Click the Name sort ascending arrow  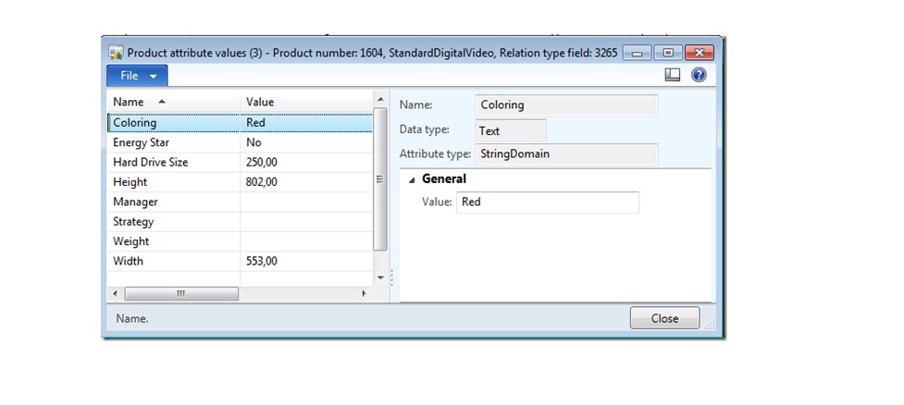(x=161, y=102)
